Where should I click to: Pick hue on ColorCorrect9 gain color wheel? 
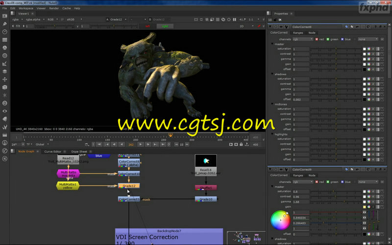point(280,220)
